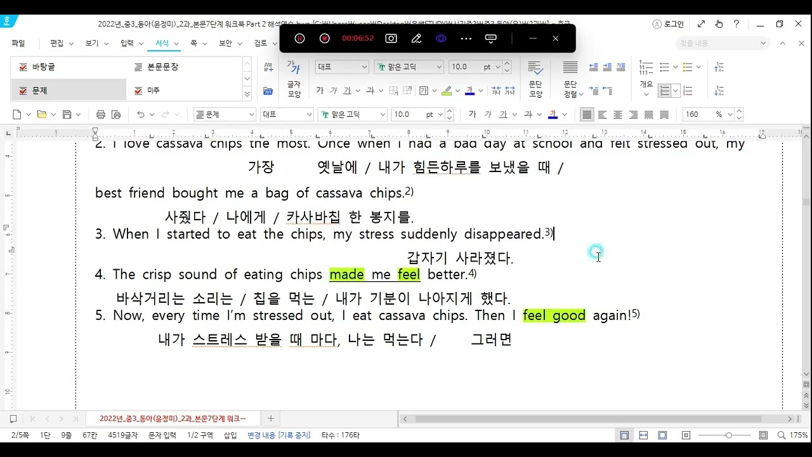812x457 pixels.
Task: Stop the screen recording
Action: coord(324,38)
